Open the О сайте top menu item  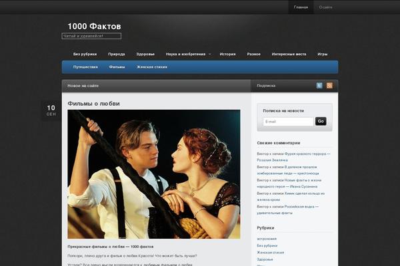[325, 7]
